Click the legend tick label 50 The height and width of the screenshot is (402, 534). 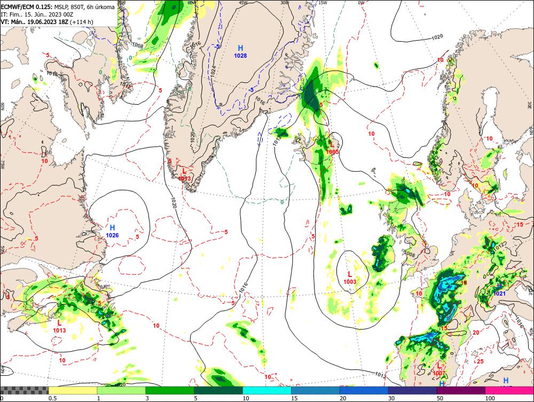point(440,398)
